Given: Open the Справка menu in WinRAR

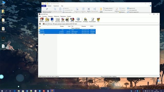Looking at the screenshot, I should [x=69, y=16].
